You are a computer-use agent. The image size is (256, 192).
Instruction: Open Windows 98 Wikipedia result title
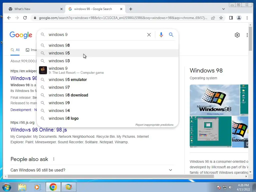coord(24,78)
